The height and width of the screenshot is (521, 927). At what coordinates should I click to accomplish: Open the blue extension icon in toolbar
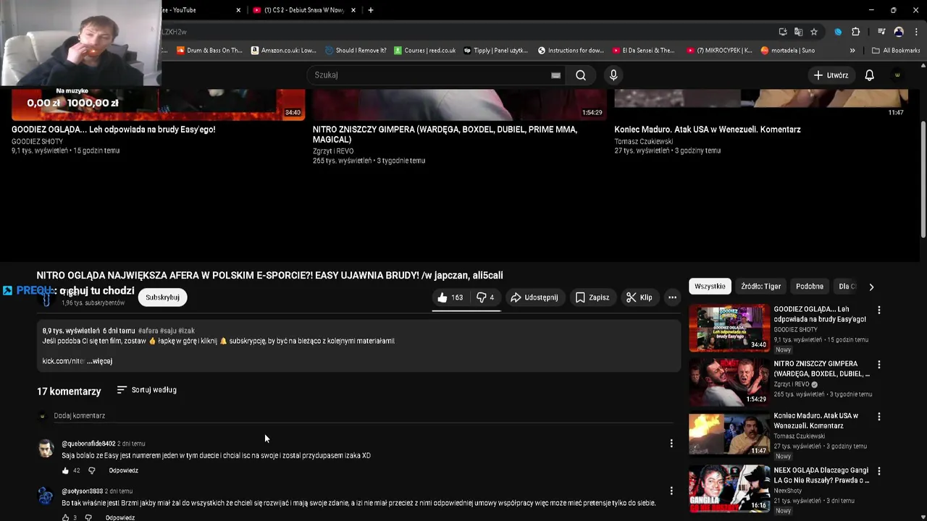click(x=838, y=32)
